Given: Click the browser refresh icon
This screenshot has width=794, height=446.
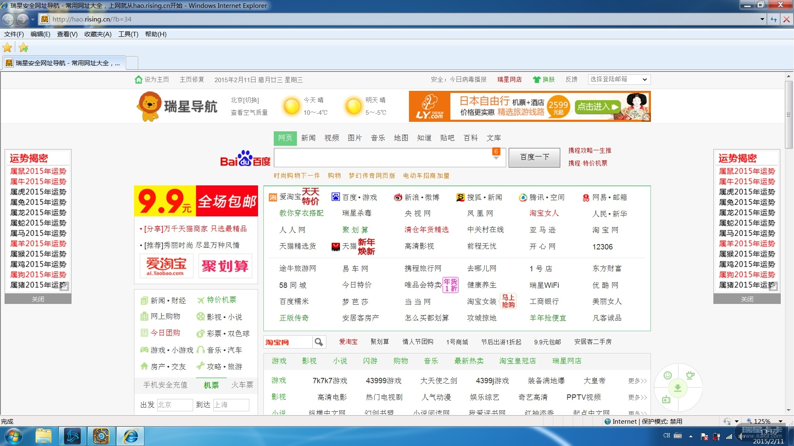Looking at the screenshot, I should pyautogui.click(x=773, y=19).
